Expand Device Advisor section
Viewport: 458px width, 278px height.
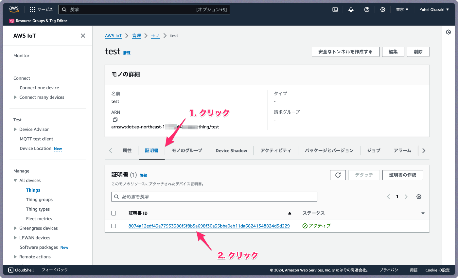15,129
